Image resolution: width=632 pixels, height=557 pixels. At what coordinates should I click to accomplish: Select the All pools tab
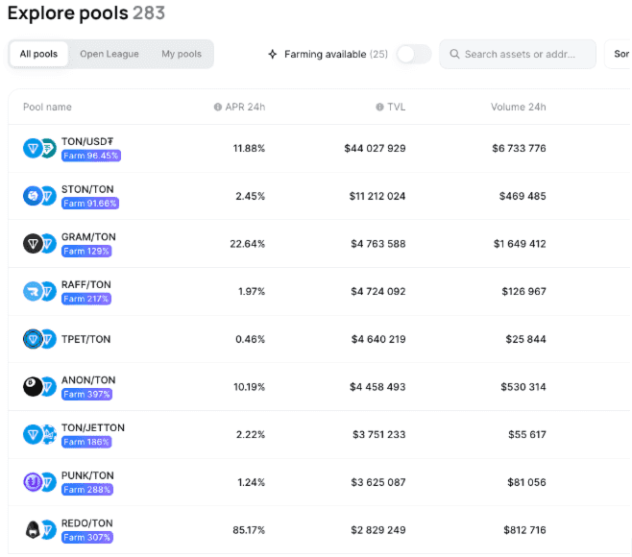coord(38,54)
